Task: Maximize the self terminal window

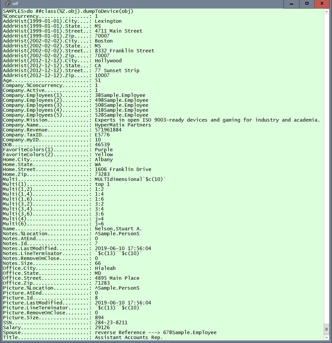Action: tap(307, 4)
